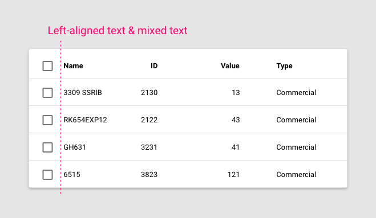Sort by the Name column header
Screen dimensions: 376x218
pos(73,66)
